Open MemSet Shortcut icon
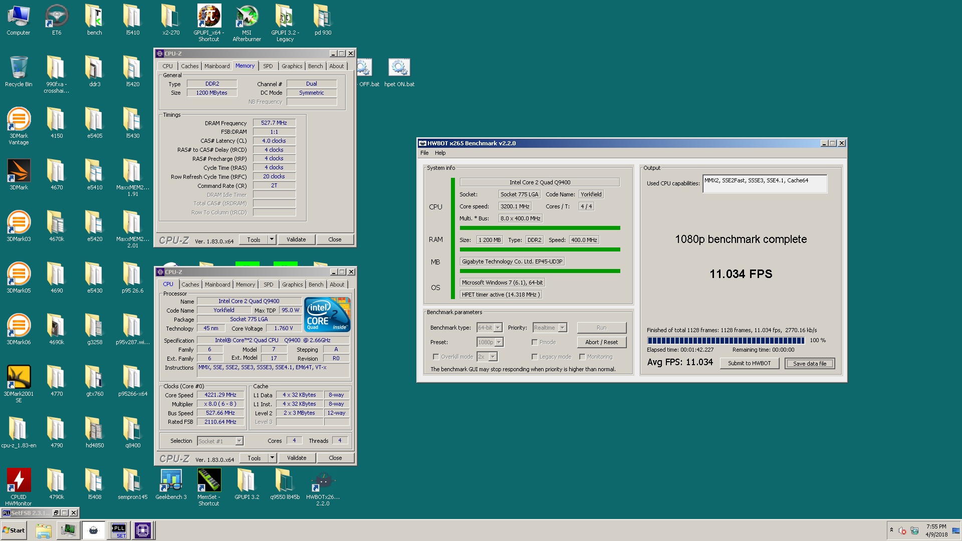 pyautogui.click(x=209, y=487)
